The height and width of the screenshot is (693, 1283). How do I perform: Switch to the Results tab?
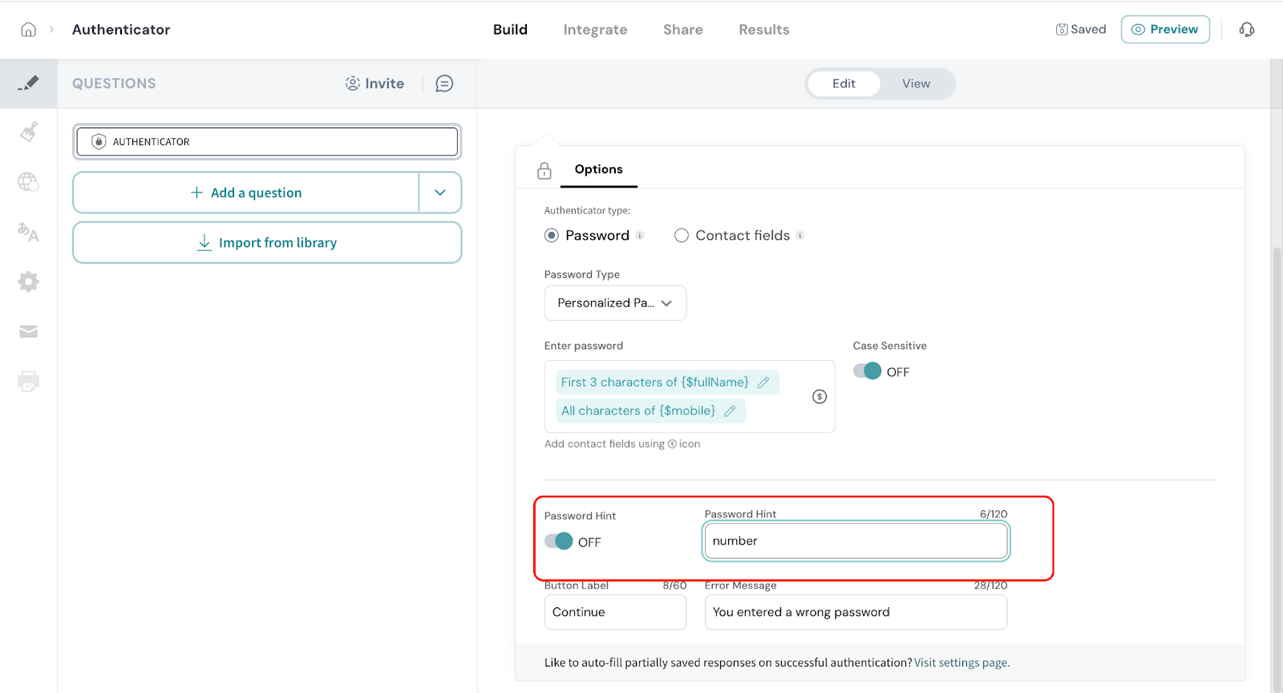tap(763, 30)
